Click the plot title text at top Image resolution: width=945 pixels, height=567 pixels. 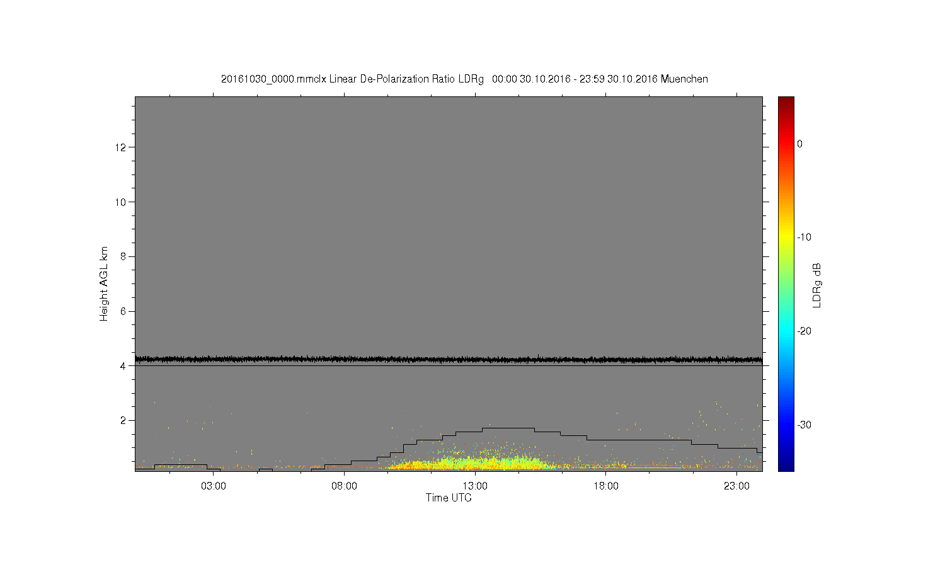click(464, 79)
